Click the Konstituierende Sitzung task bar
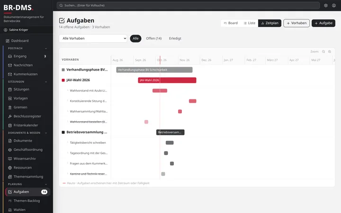 [x=192, y=101]
